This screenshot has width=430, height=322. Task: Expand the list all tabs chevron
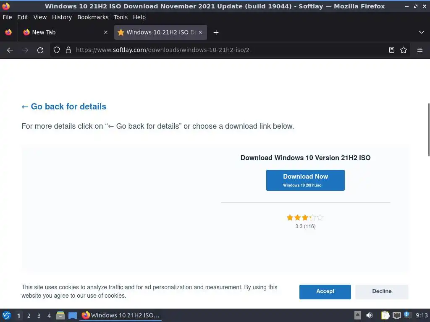[x=422, y=32]
